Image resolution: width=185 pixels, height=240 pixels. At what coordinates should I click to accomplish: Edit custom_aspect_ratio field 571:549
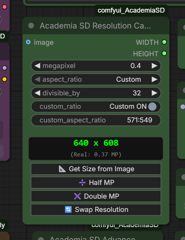click(96, 120)
